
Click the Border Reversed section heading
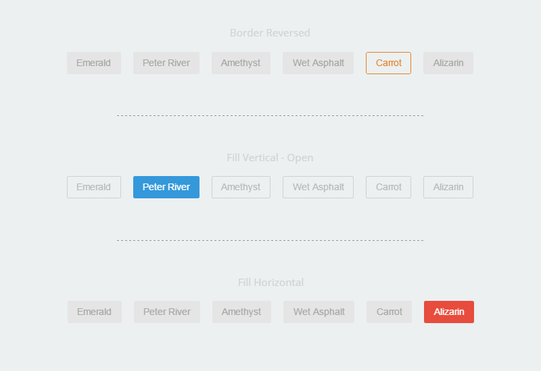[x=270, y=32]
